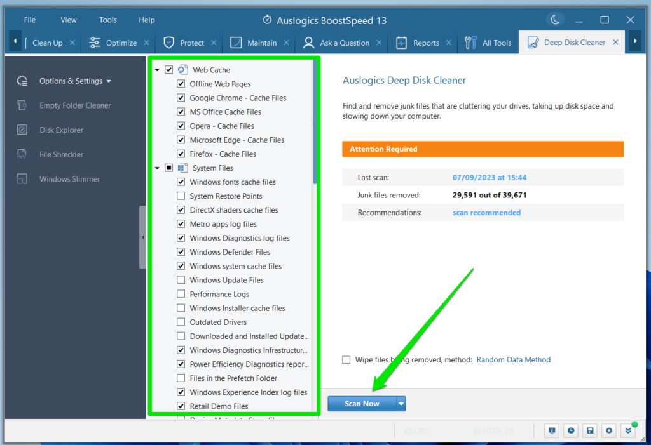Viewport: 651px width, 445px height.
Task: Toggle dark mode with the moon icon
Action: pyautogui.click(x=555, y=19)
